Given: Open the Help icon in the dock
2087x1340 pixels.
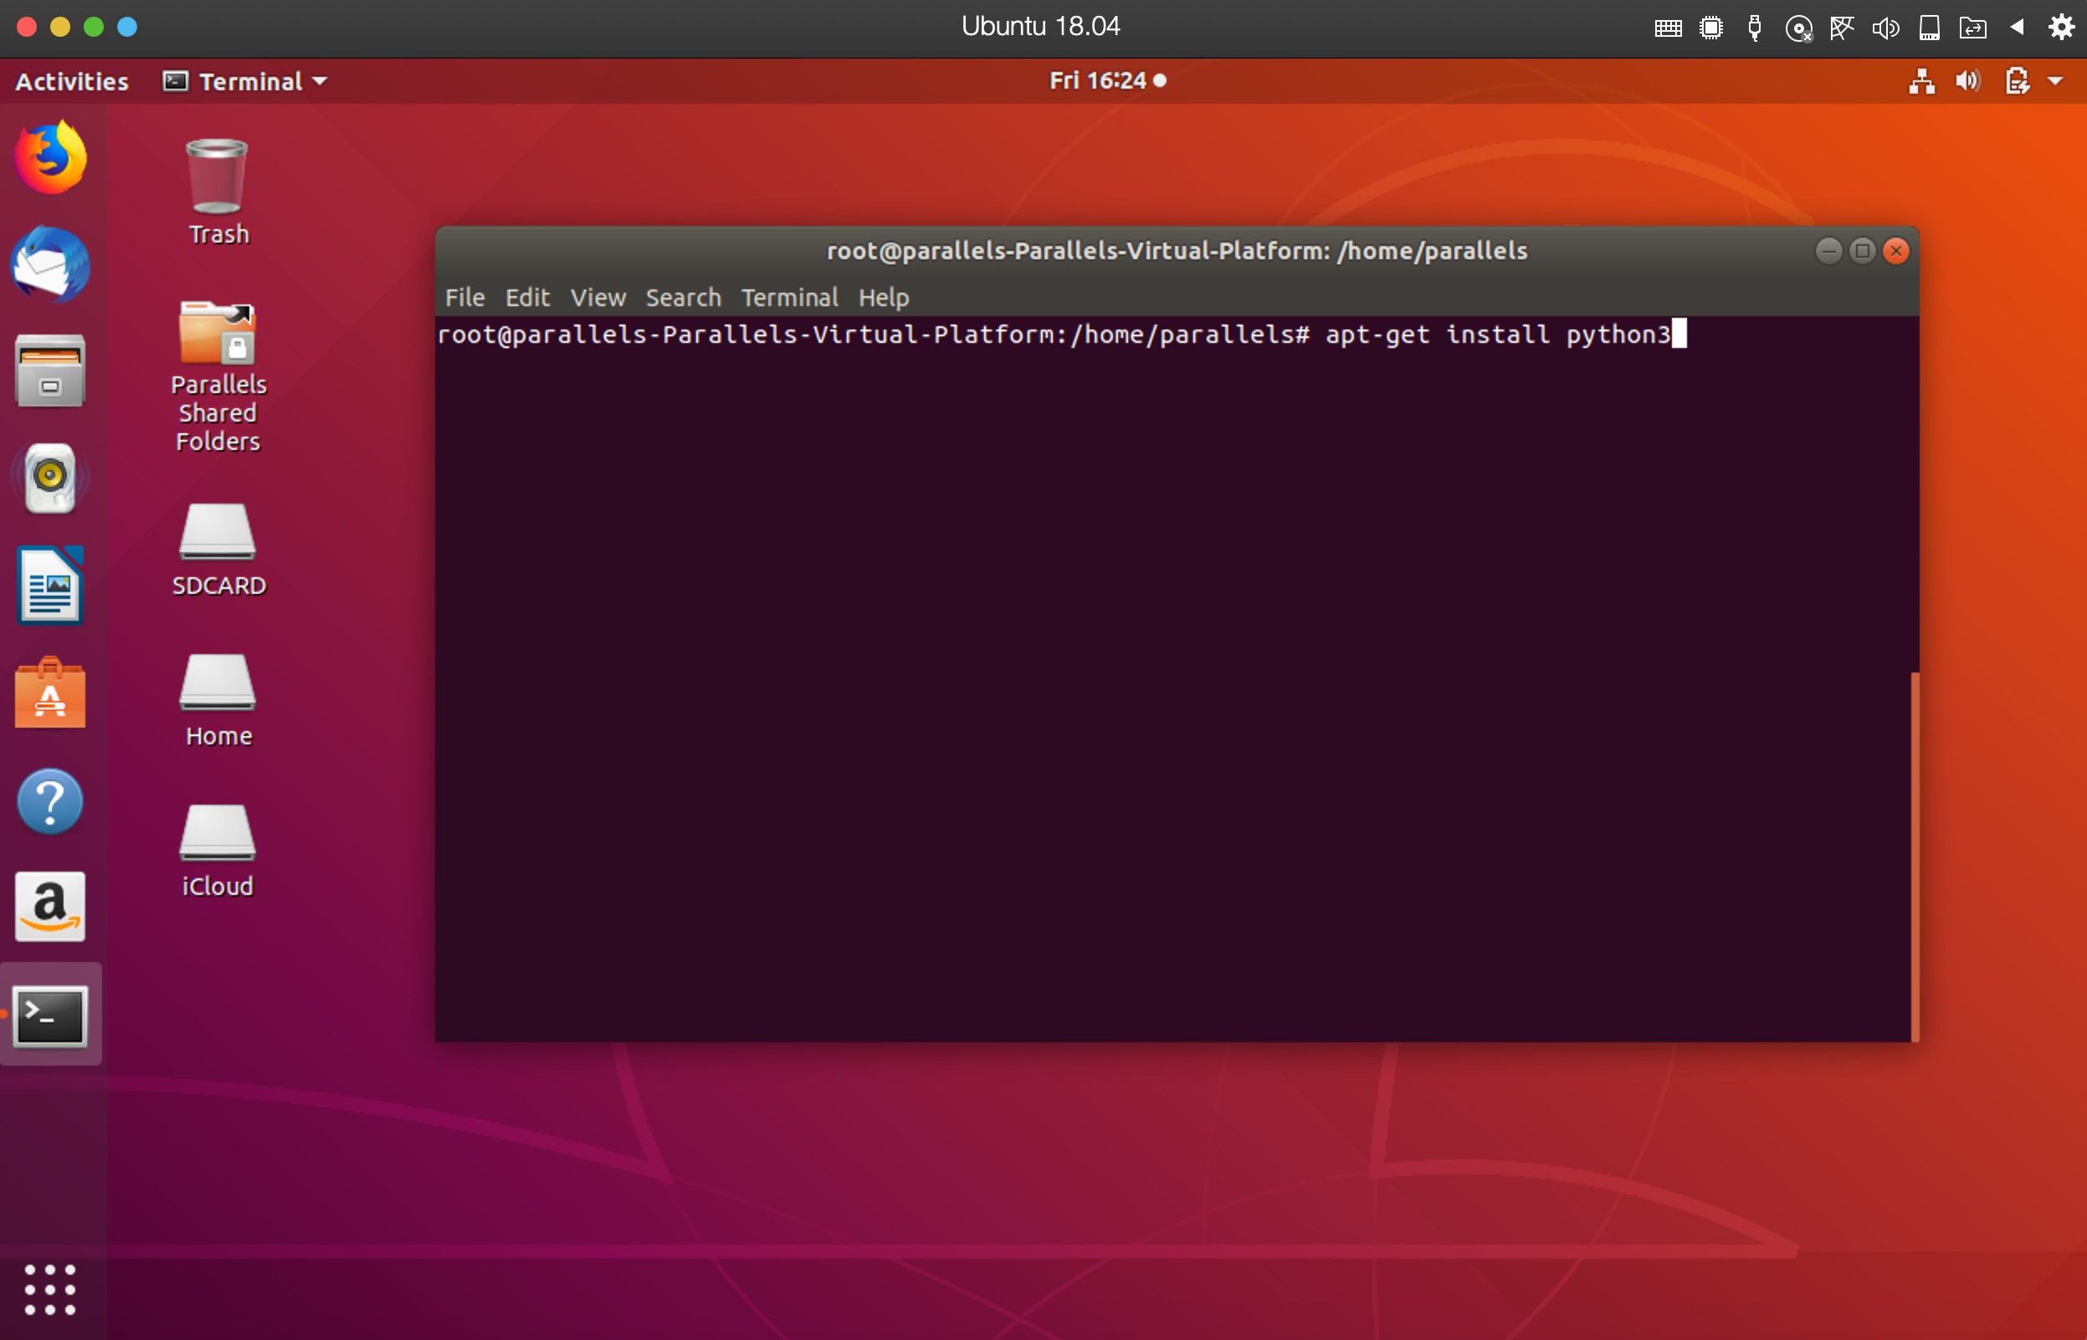Looking at the screenshot, I should pos(50,801).
